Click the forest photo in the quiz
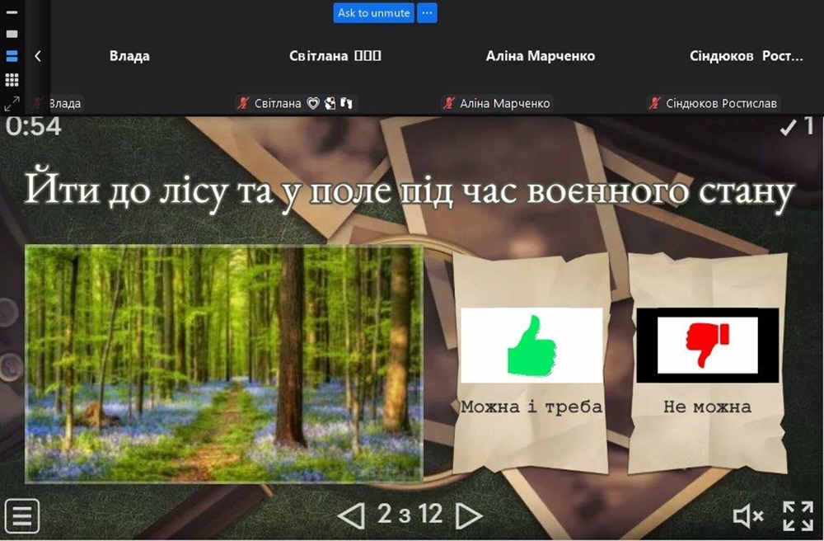The height and width of the screenshot is (541, 824). click(224, 364)
